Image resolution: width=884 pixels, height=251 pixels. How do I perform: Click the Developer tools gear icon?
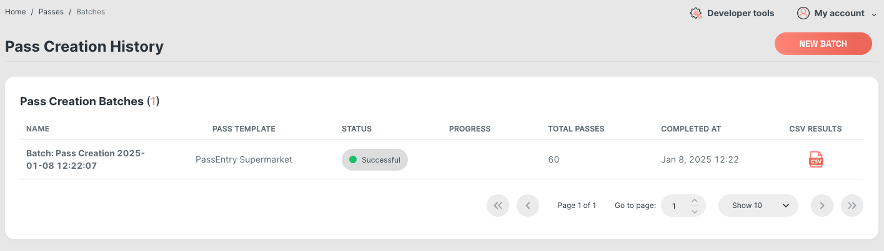696,13
